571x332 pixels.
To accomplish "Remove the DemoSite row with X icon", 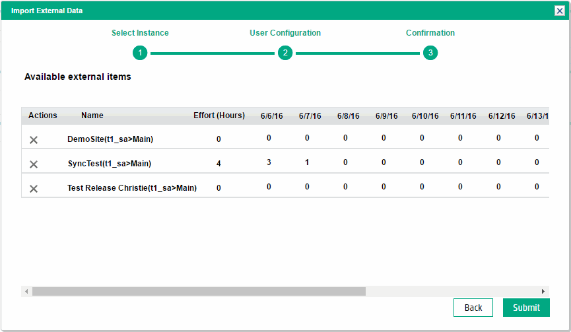I will (34, 140).
